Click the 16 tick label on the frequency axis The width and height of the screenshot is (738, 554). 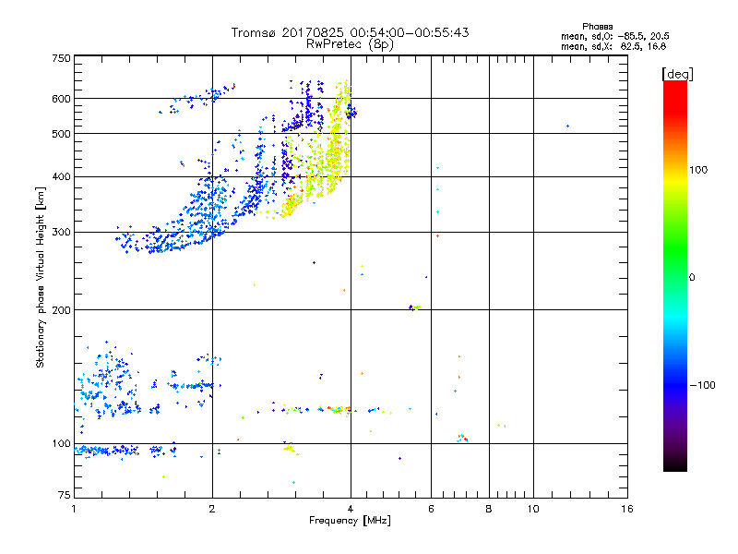[x=626, y=509]
